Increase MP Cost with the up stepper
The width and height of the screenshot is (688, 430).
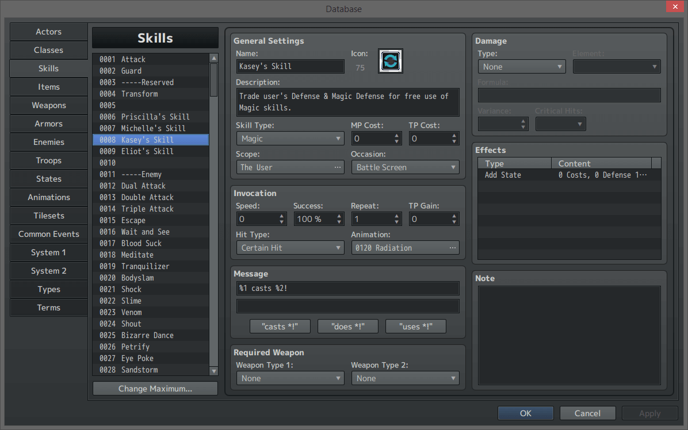pos(396,135)
